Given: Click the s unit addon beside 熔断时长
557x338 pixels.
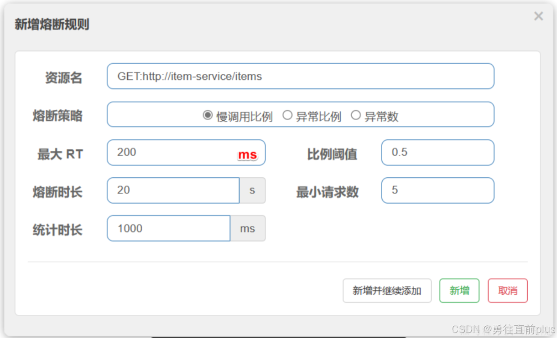Looking at the screenshot, I should tap(252, 190).
